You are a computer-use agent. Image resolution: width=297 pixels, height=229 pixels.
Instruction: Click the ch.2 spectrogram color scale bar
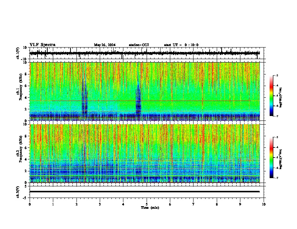(x=271, y=158)
